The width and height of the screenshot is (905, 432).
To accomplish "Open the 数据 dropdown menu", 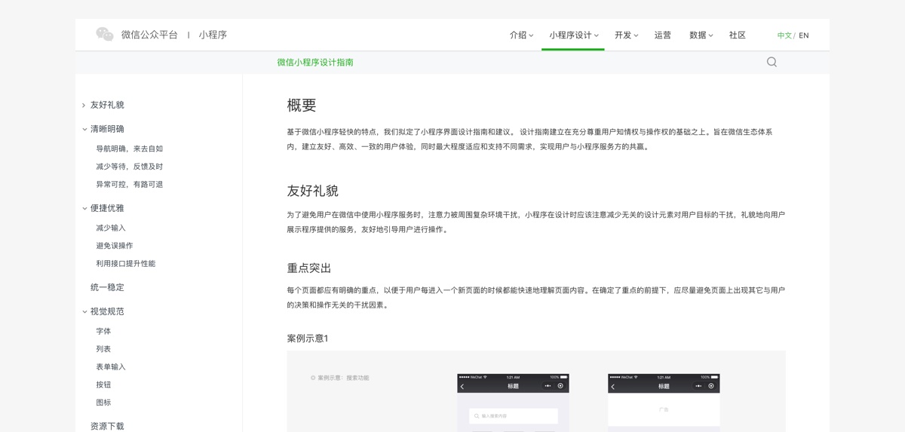I will click(701, 35).
